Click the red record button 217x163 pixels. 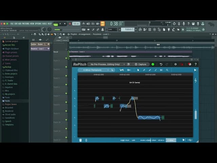click(x=70, y=24)
